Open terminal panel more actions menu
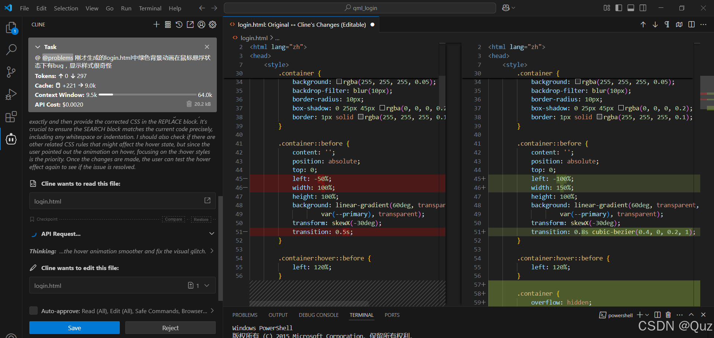Screen dimensions: 714x338 (680, 315)
